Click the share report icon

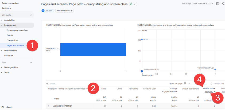[223, 4]
